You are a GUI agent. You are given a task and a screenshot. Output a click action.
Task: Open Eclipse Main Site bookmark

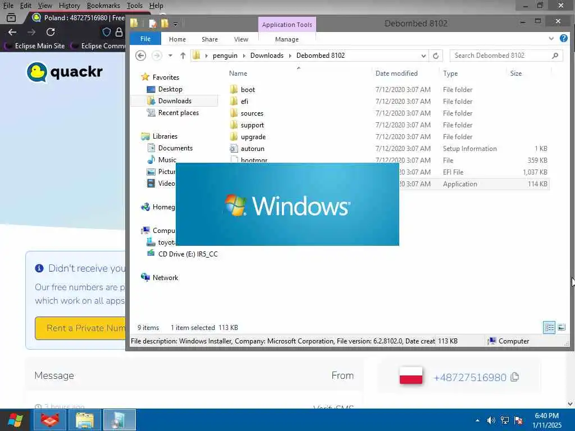(35, 46)
